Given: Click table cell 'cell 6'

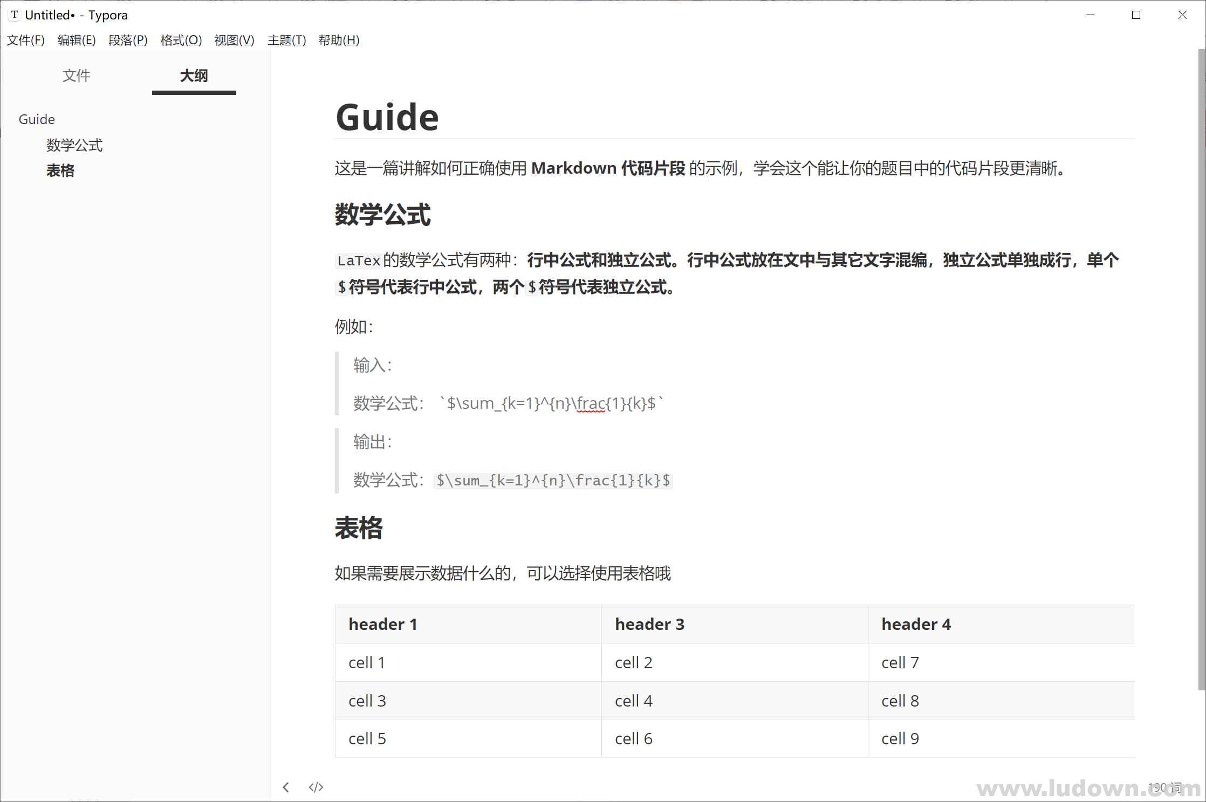Looking at the screenshot, I should point(735,738).
